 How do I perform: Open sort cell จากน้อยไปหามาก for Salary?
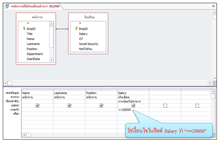(x=133, y=101)
